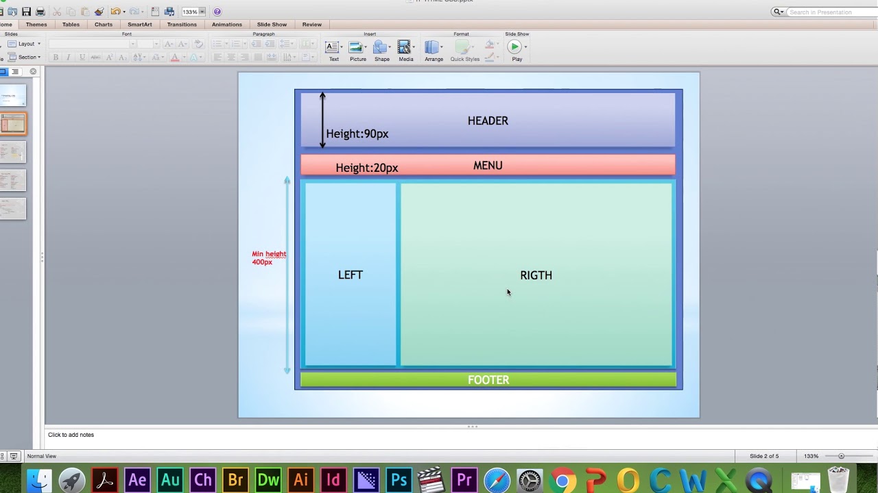This screenshot has width=878, height=493.
Task: Click the Format Painter brush icon
Action: 99,12
